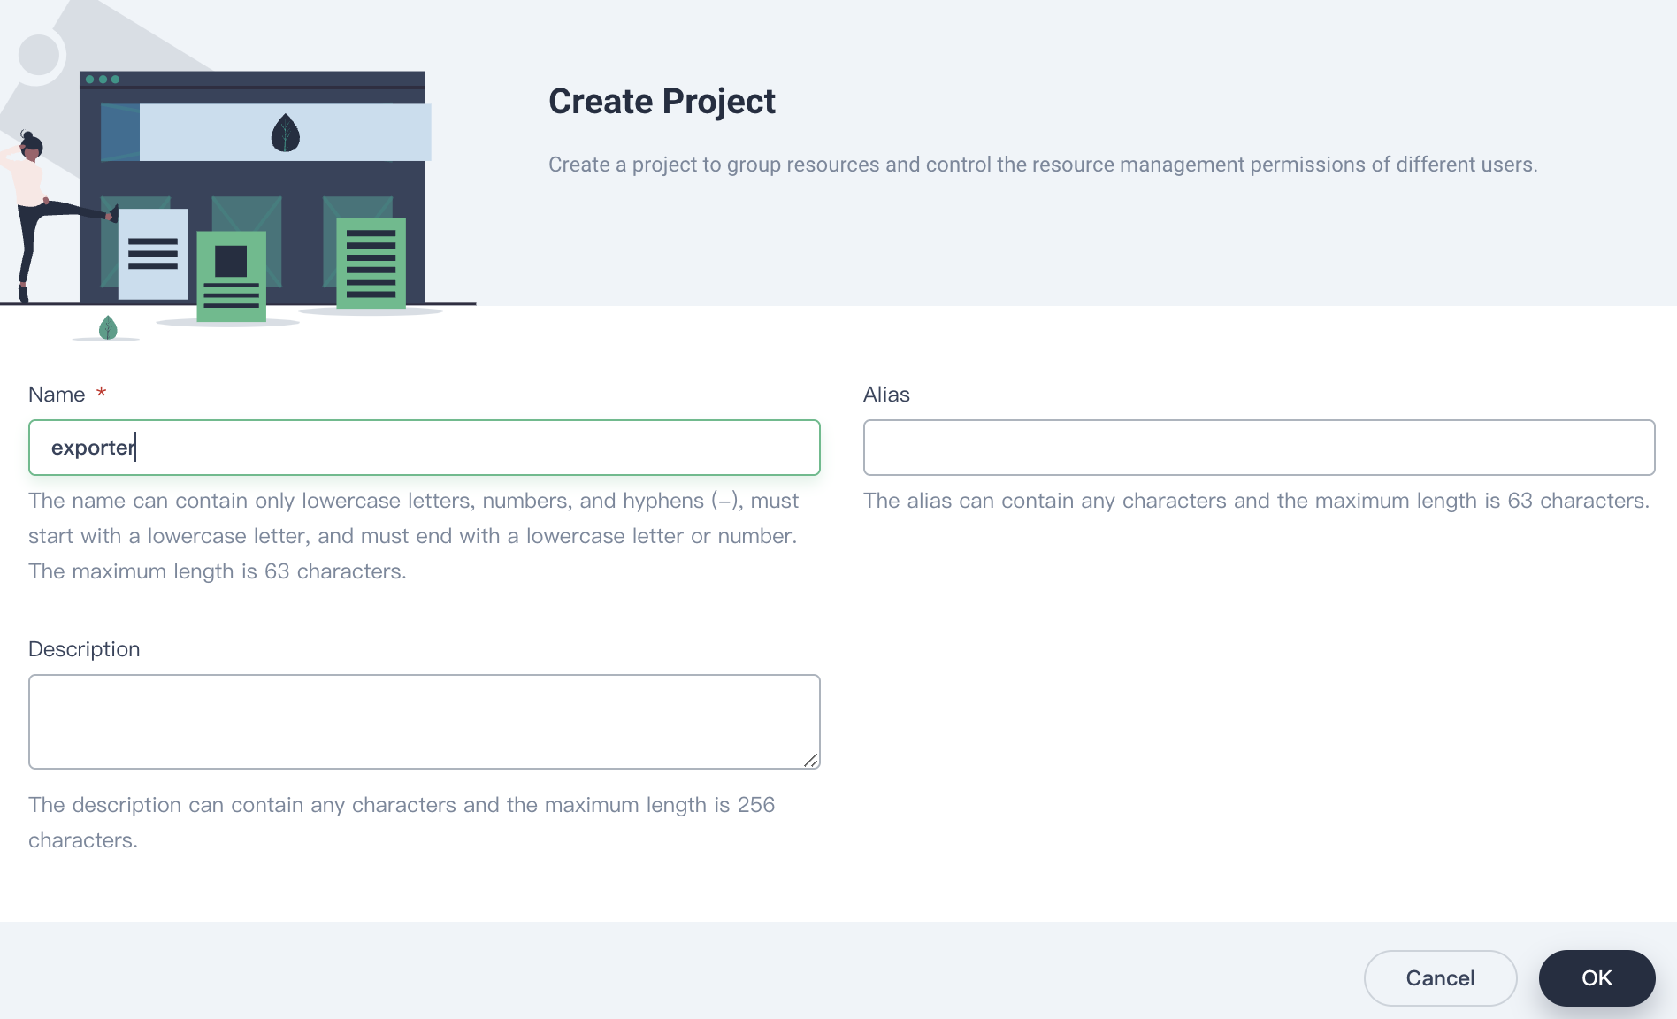The image size is (1677, 1019).
Task: Click the Create Project heading
Action: tap(662, 101)
